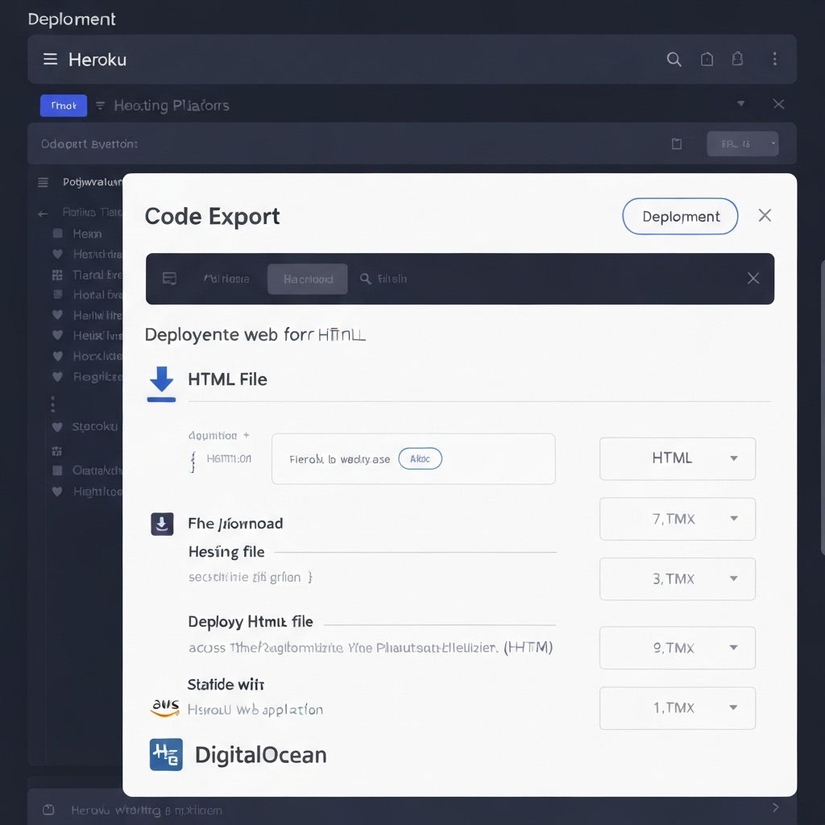Screen dimensions: 825x825
Task: Click the DigitalOcean logo icon
Action: pos(166,755)
